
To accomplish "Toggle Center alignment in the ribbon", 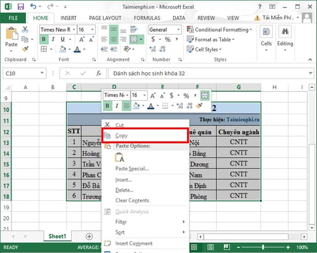I will 113,39.
